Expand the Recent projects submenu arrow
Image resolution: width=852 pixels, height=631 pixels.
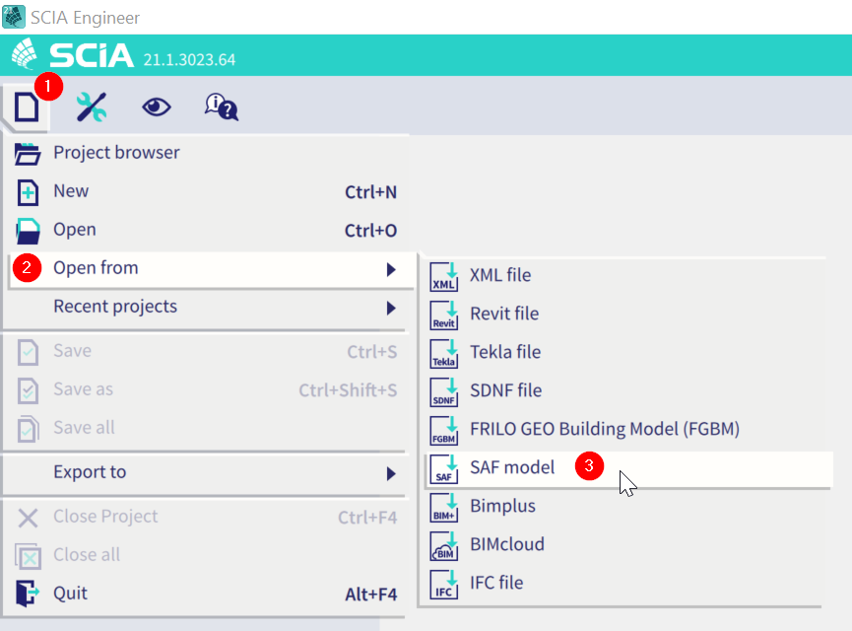click(391, 308)
